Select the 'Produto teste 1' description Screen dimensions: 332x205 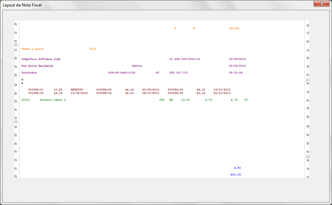[53, 100]
